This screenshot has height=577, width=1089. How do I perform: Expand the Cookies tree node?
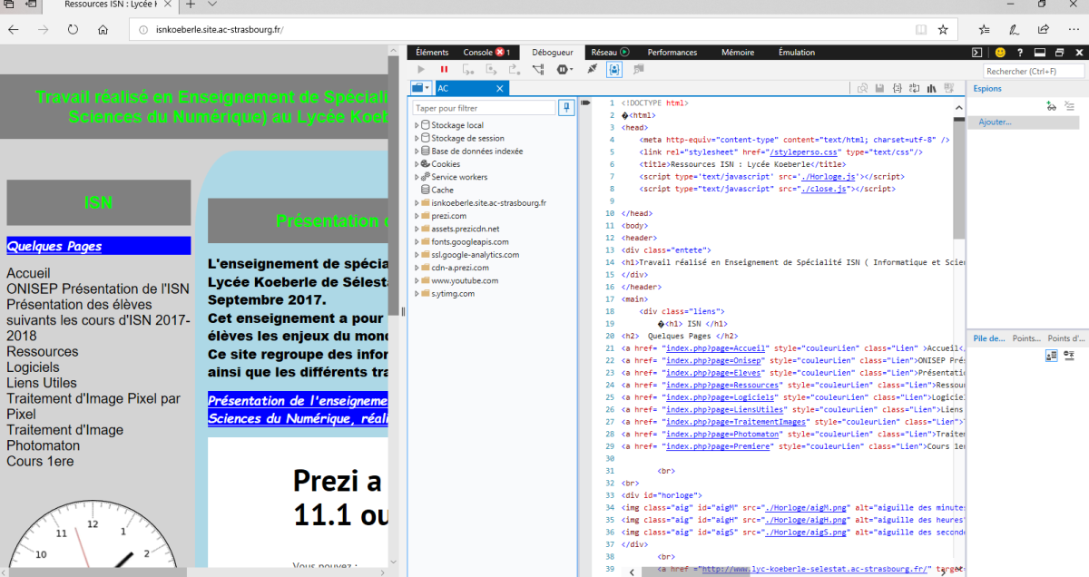click(x=417, y=164)
